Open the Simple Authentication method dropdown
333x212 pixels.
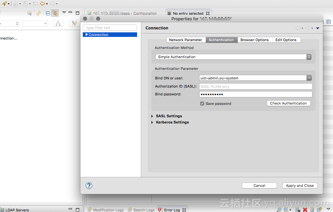(x=234, y=57)
